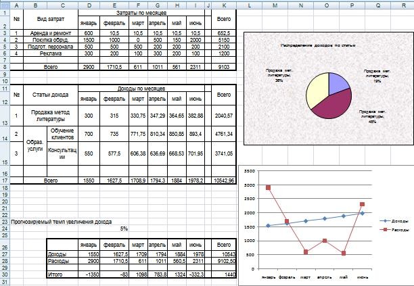Click the 'Подгот. персонала' cell
This screenshot has height=286, width=414.
pyautogui.click(x=51, y=47)
